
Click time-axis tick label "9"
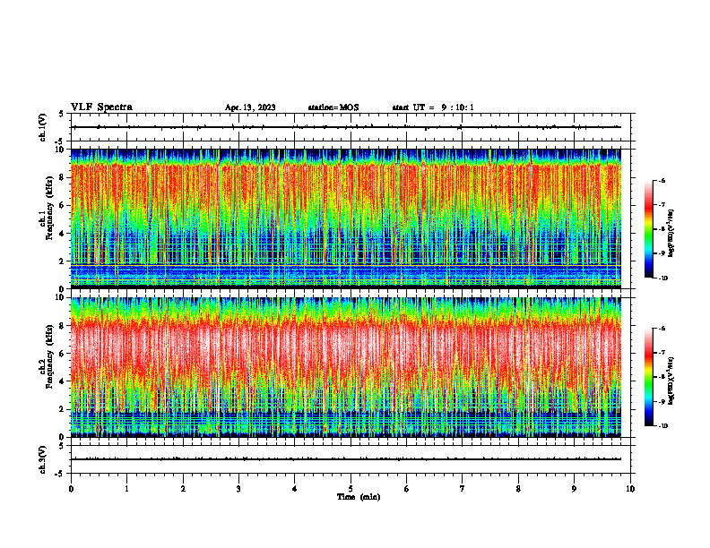(574, 489)
